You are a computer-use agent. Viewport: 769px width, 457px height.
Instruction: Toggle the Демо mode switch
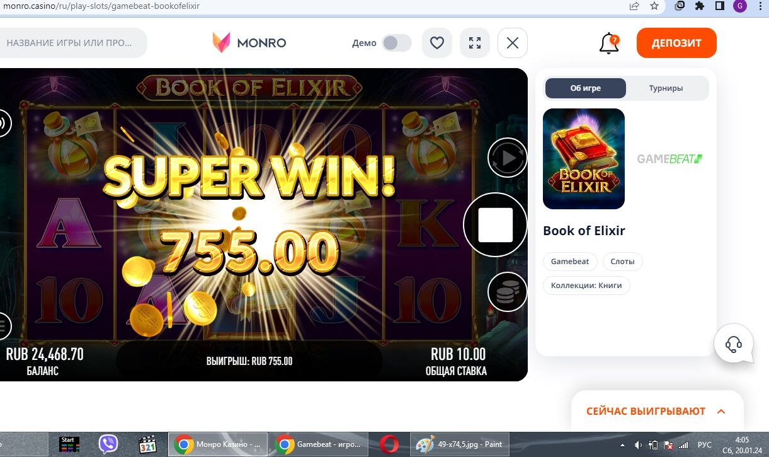[397, 43]
